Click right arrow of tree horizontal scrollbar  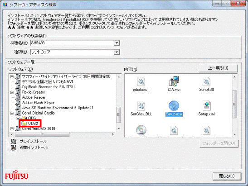(x=113, y=134)
